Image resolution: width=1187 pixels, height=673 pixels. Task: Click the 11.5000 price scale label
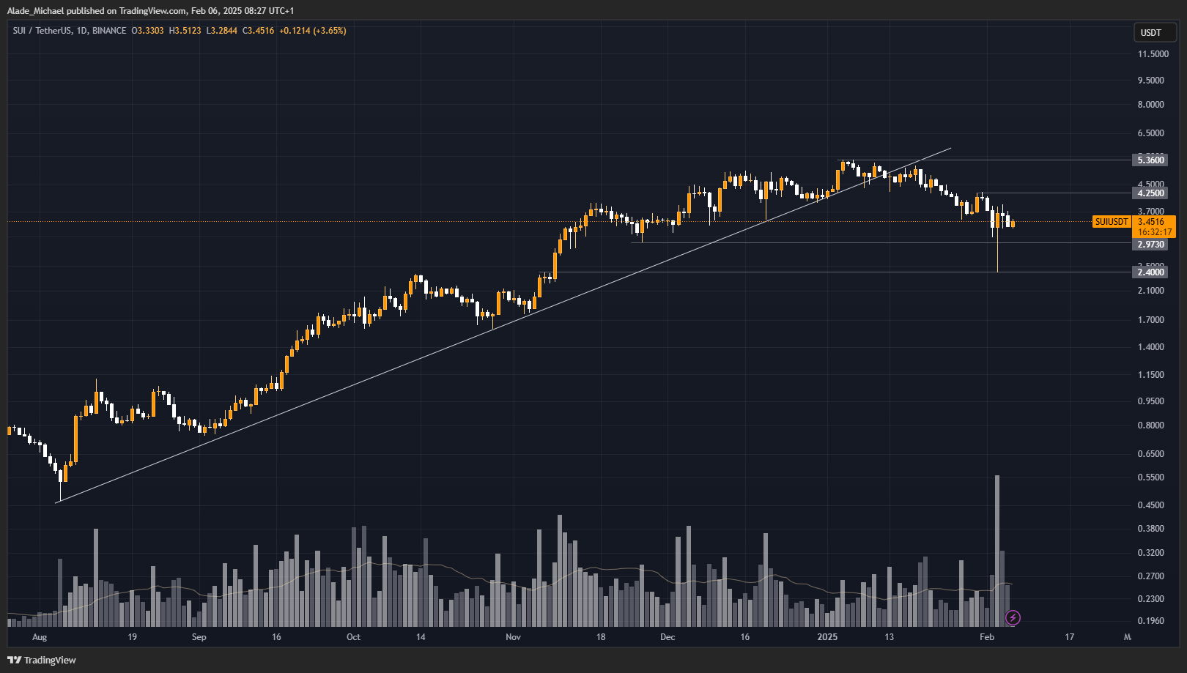coord(1153,54)
